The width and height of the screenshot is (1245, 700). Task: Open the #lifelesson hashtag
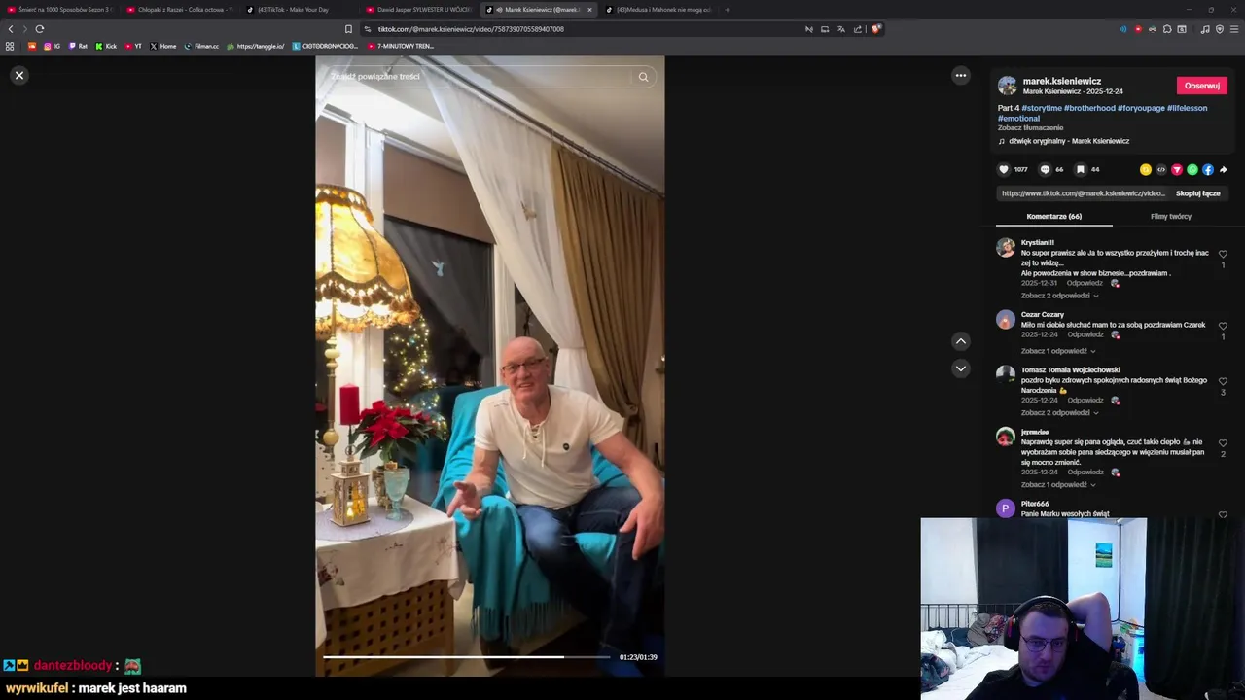[1188, 108]
